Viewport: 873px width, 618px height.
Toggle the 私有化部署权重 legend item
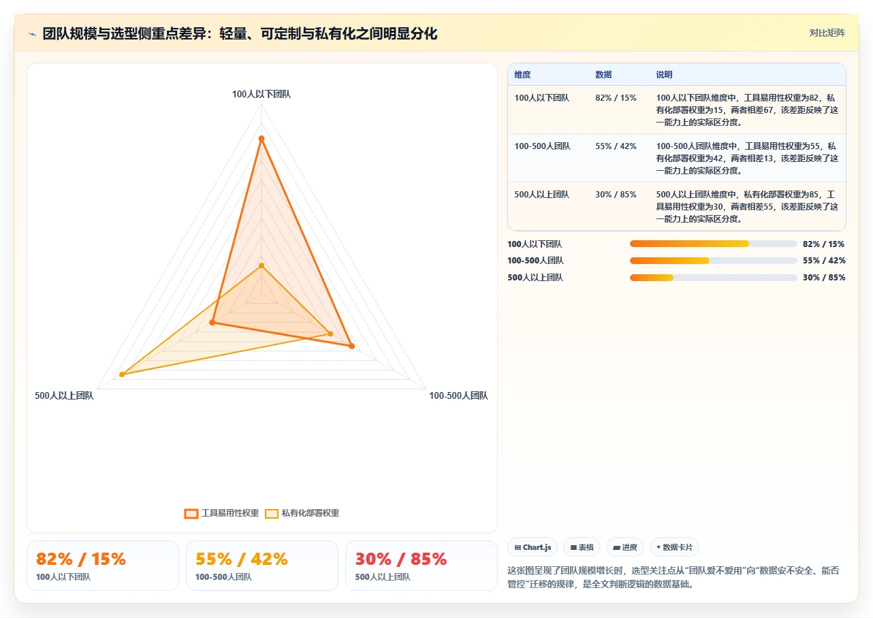(x=302, y=513)
